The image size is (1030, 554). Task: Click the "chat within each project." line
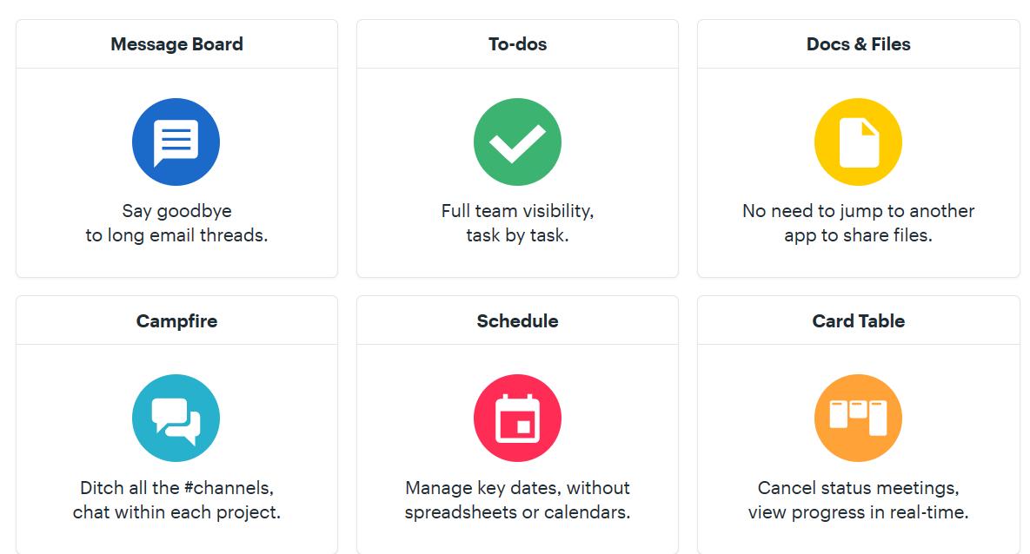(x=176, y=512)
